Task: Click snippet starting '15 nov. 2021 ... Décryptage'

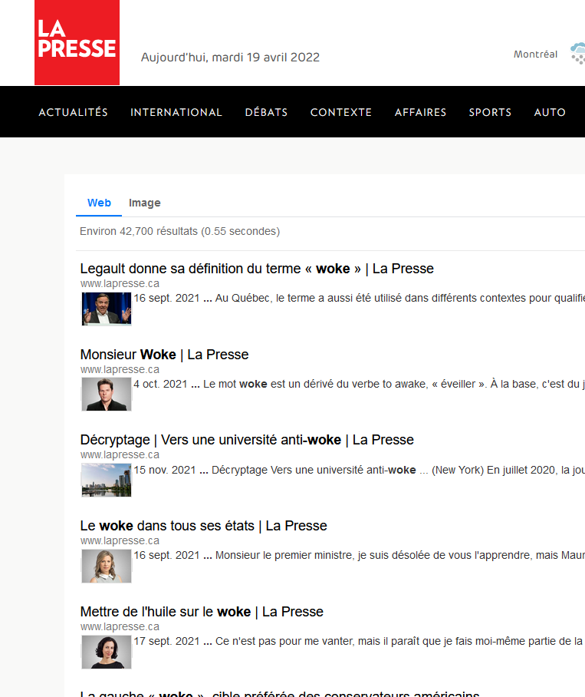Action: (359, 470)
